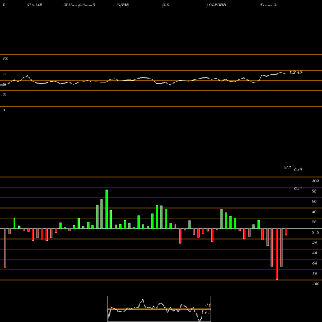Click the 'SI MunafaSutraR' header text
Viewport: 322px width, 322px height.
coord(79,5)
